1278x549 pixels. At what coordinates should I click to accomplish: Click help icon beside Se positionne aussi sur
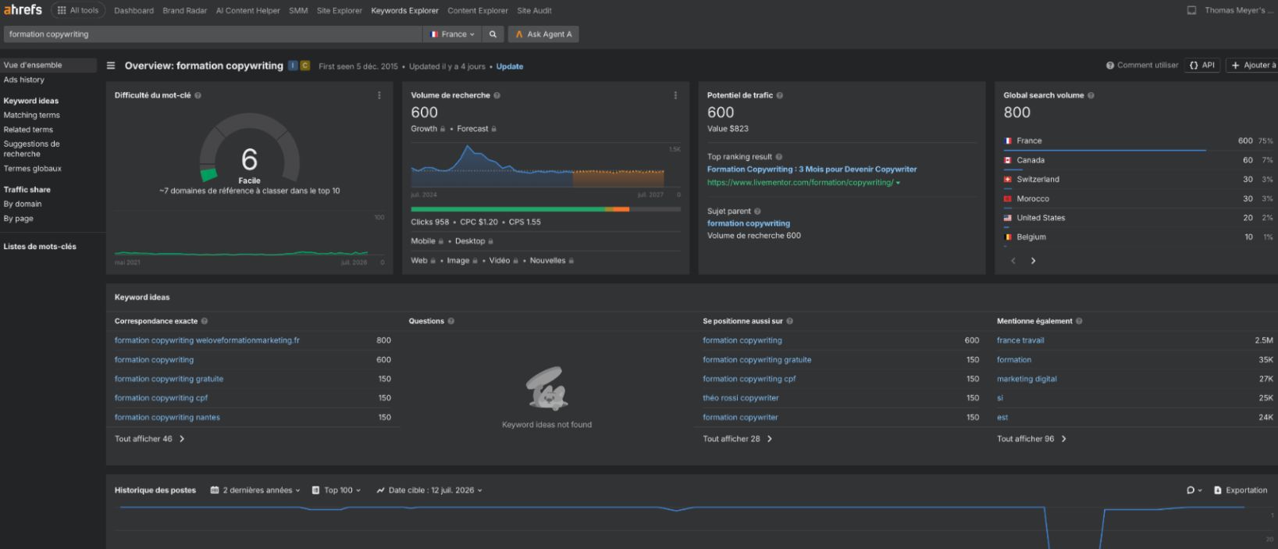pos(789,321)
